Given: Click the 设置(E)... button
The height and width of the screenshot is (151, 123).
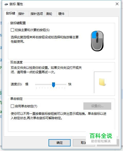Looking at the screenshot, I should pyautogui.click(x=97, y=106).
